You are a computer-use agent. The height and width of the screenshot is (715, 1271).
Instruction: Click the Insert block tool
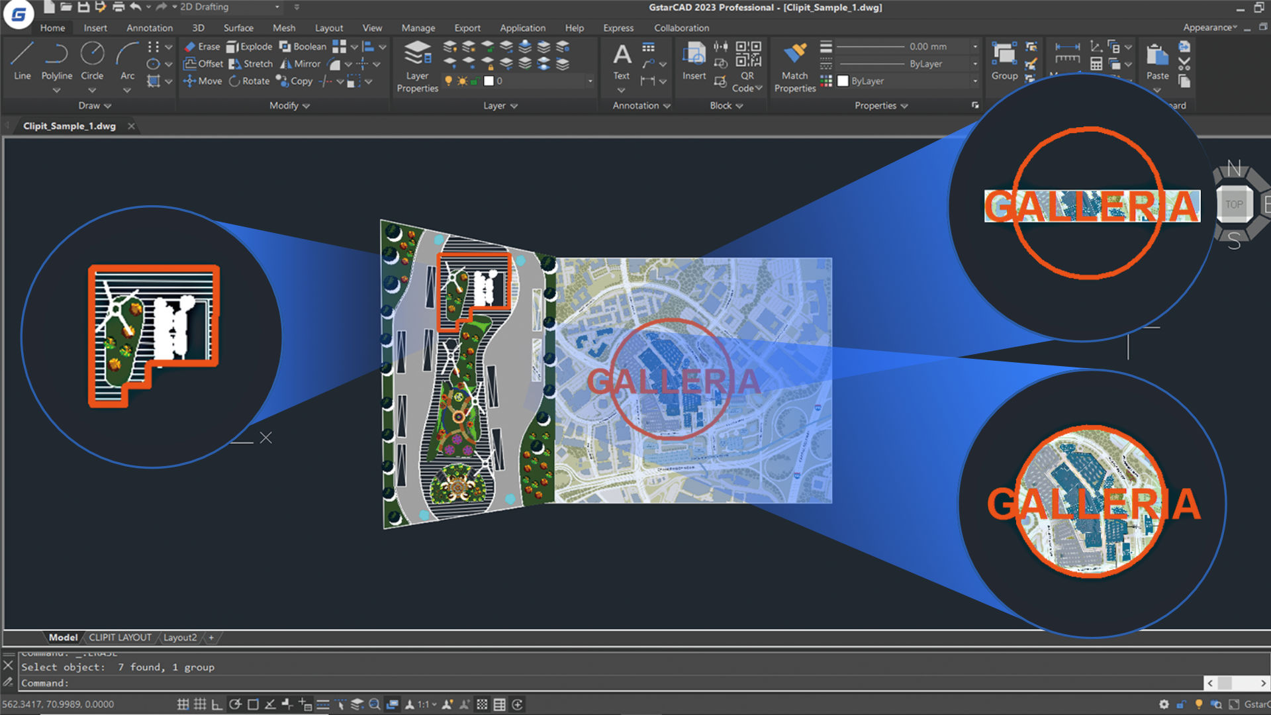[694, 61]
